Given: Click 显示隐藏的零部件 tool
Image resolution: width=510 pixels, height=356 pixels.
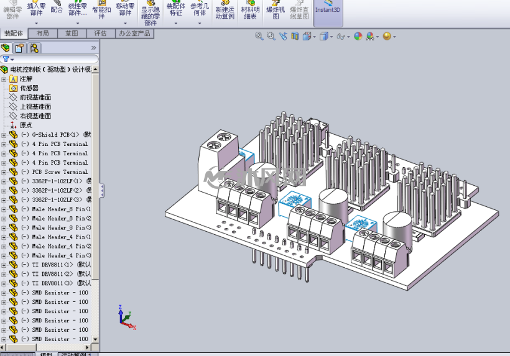Looking at the screenshot, I should tap(151, 13).
